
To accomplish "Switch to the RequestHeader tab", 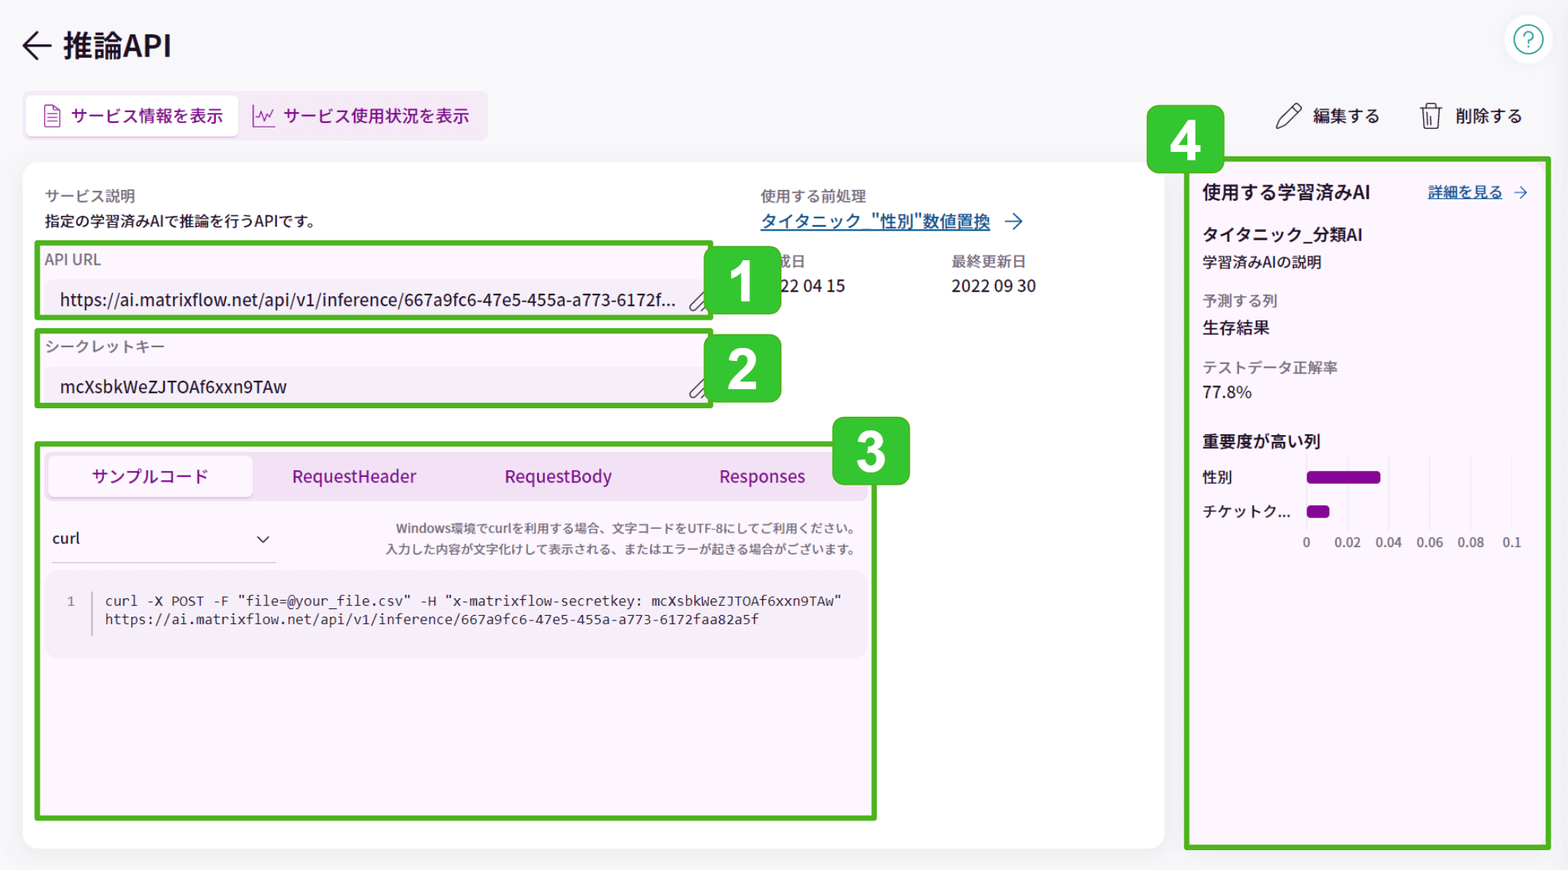I will [x=353, y=475].
